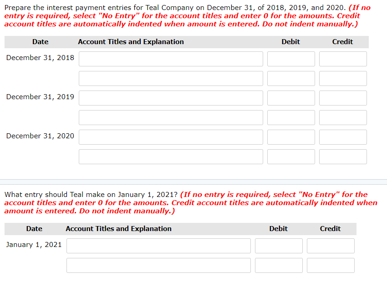Open the first account dropdown for January 1, 2021
The height and width of the screenshot is (282, 387).
(x=158, y=246)
